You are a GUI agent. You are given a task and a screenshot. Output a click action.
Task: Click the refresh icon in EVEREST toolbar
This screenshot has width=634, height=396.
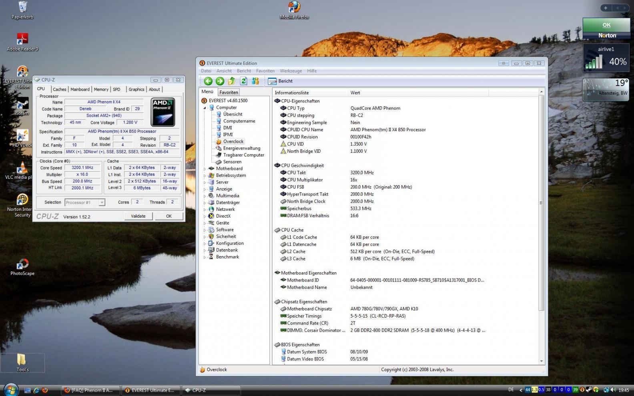point(243,81)
